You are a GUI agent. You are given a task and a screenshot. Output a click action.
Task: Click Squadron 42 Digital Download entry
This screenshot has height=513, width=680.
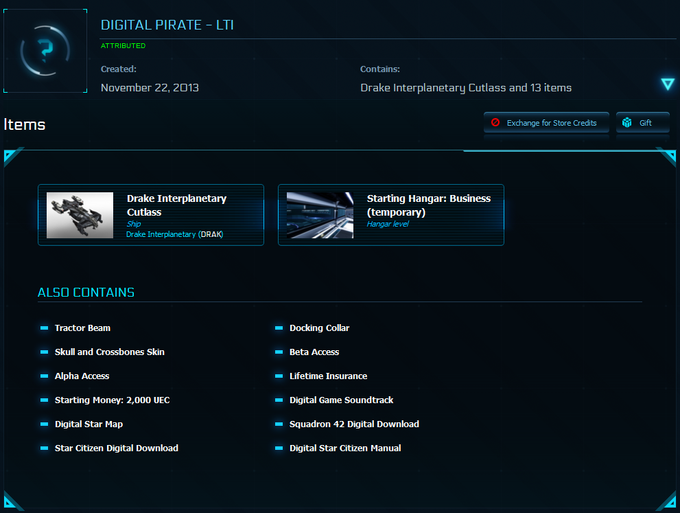point(354,424)
